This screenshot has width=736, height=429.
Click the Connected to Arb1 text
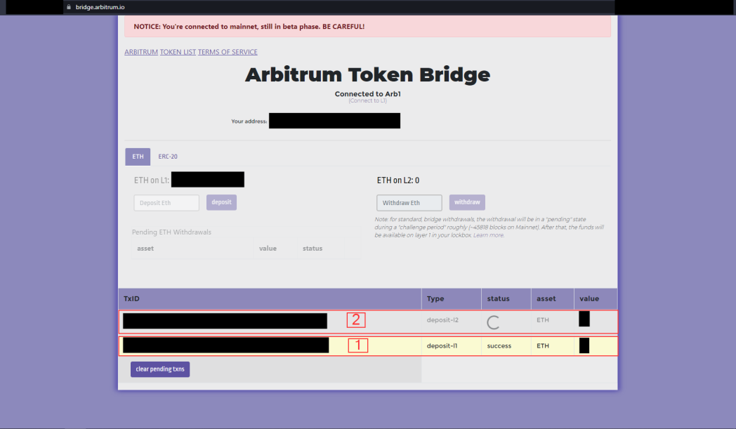click(367, 94)
